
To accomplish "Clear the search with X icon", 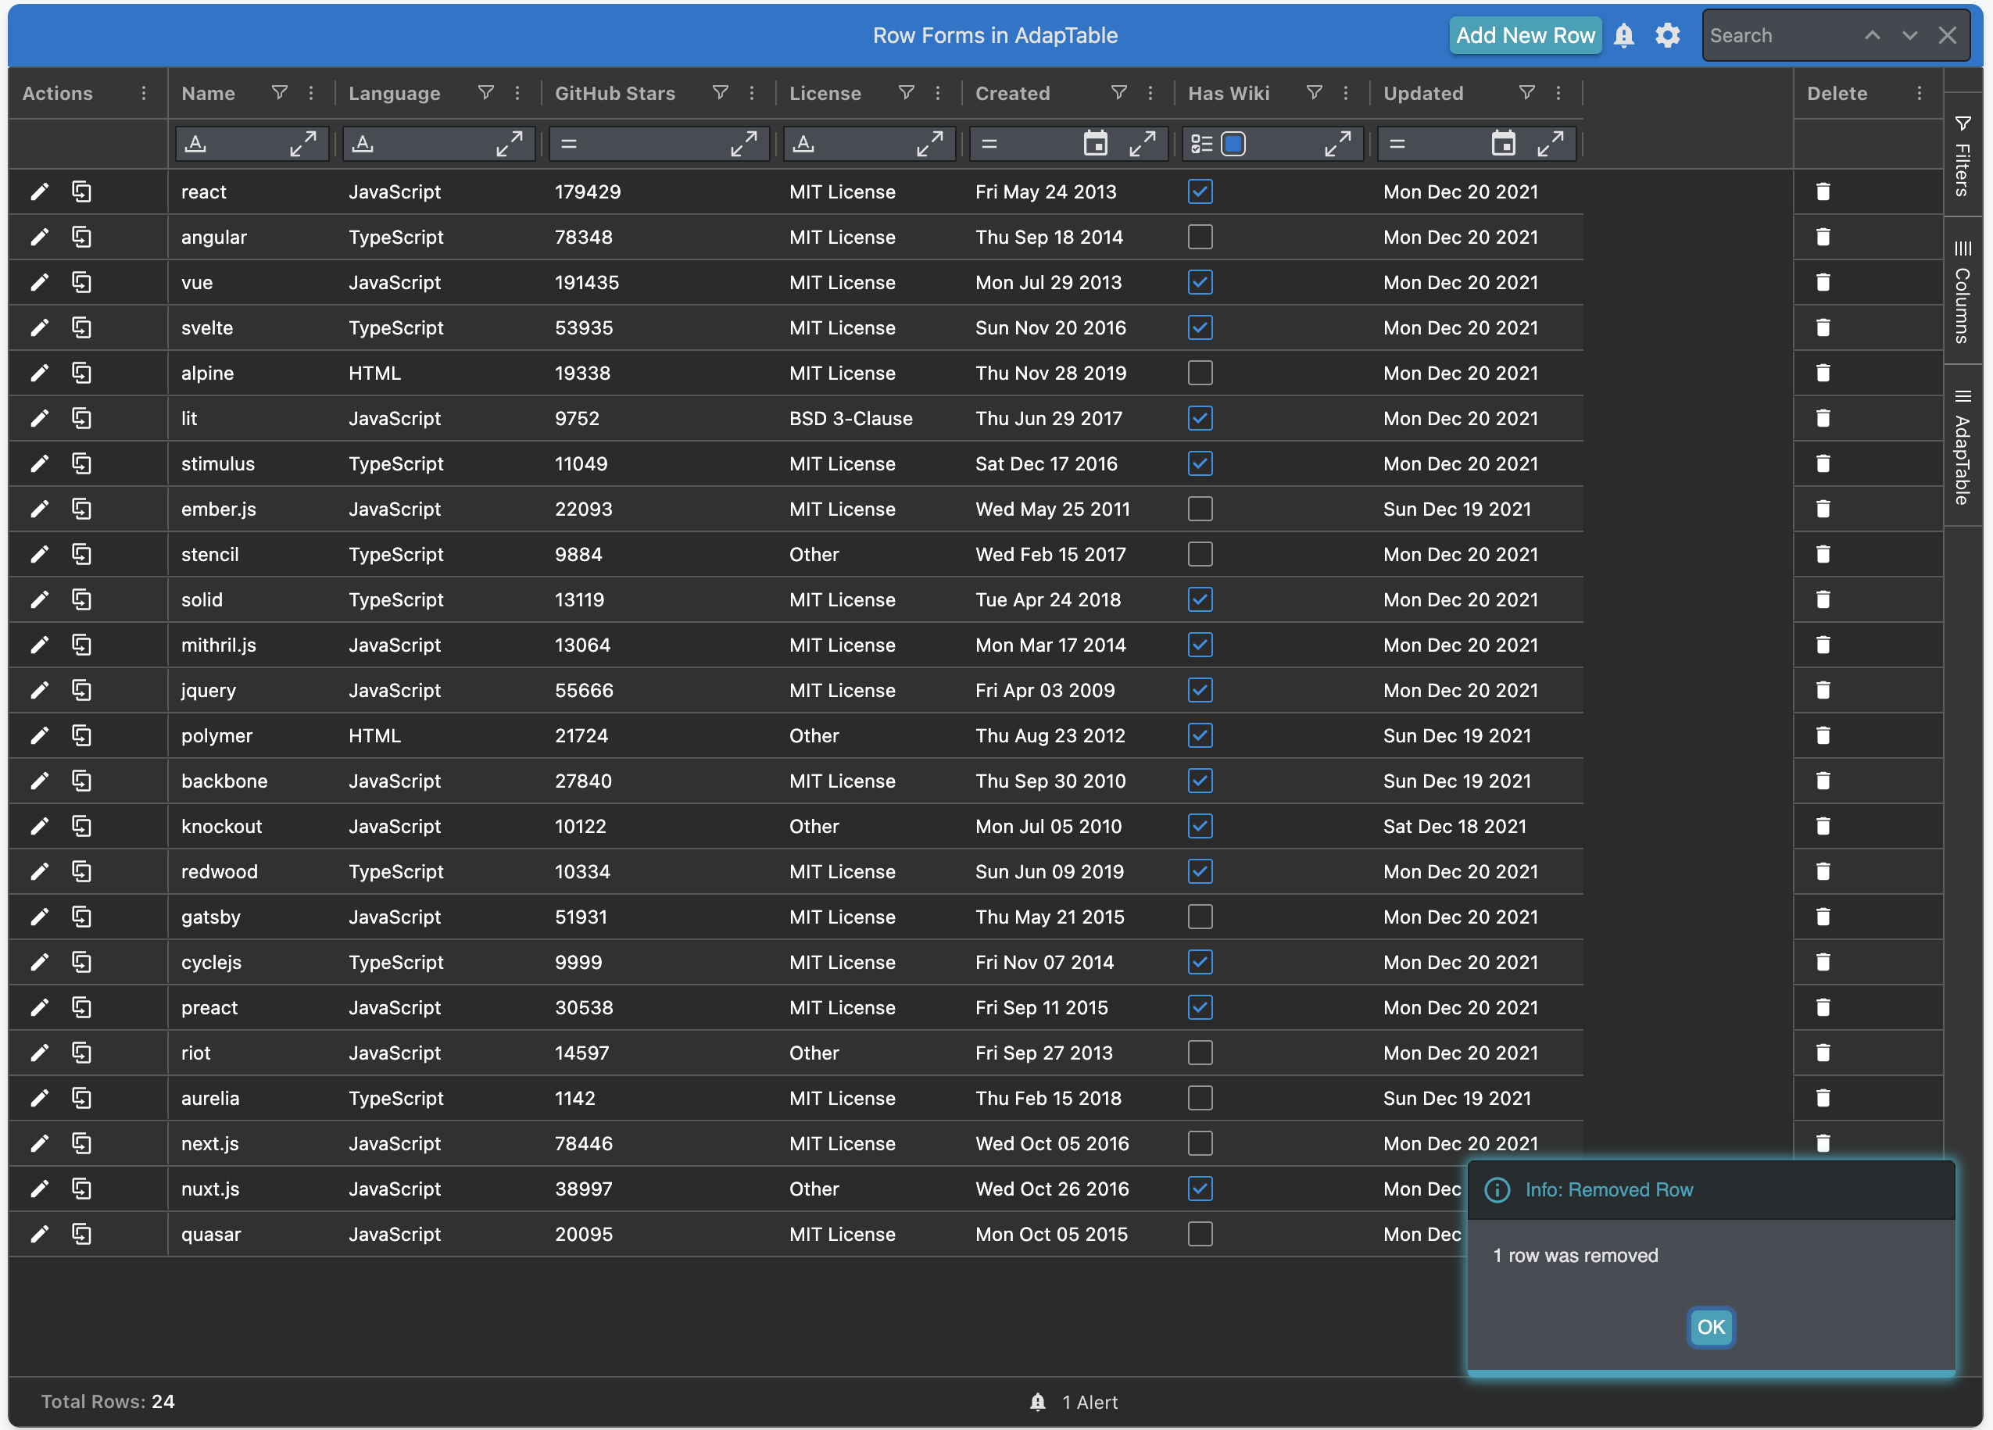I will 1948,36.
